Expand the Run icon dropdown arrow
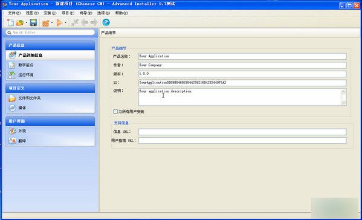 coord(65,22)
